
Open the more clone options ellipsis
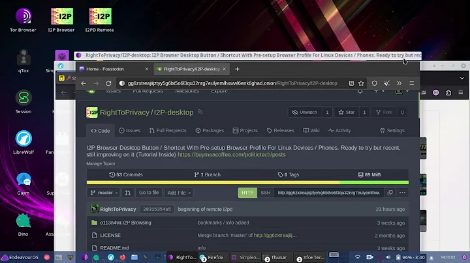402,193
